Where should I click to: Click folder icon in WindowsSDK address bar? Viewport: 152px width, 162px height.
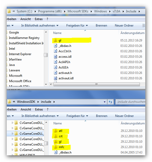(9, 102)
